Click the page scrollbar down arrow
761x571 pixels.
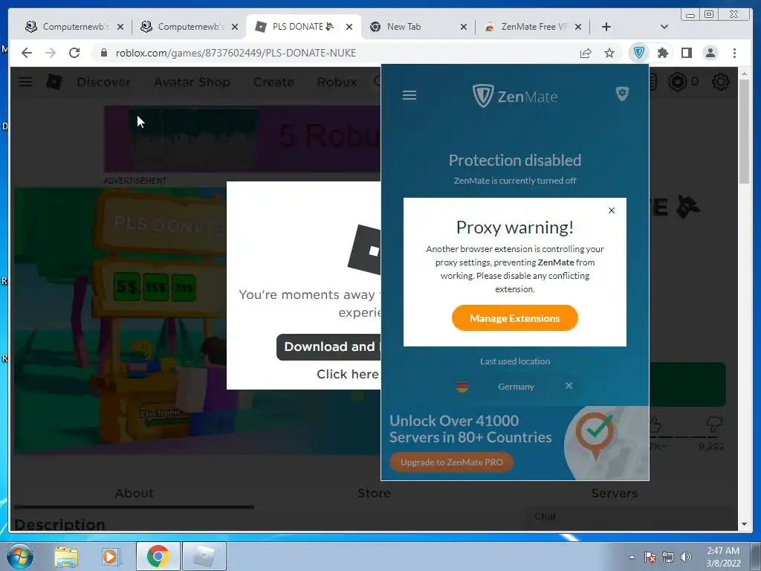744,524
